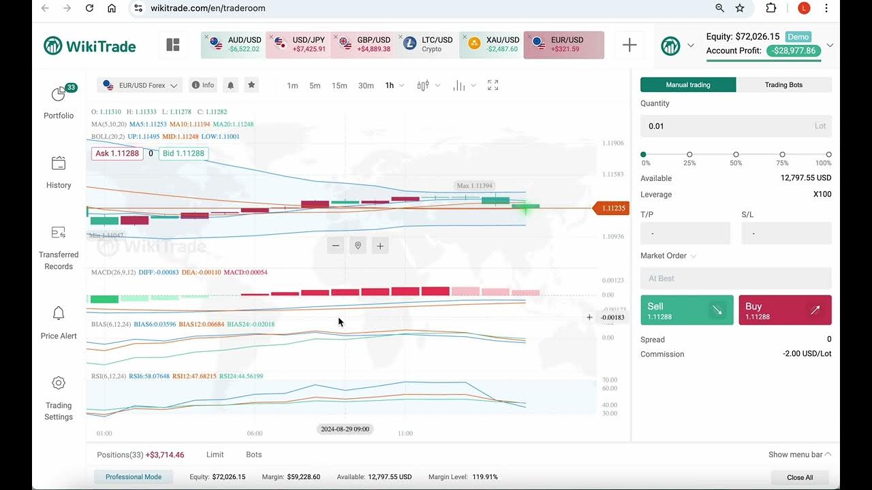Open the indicators bar-chart icon

459,85
